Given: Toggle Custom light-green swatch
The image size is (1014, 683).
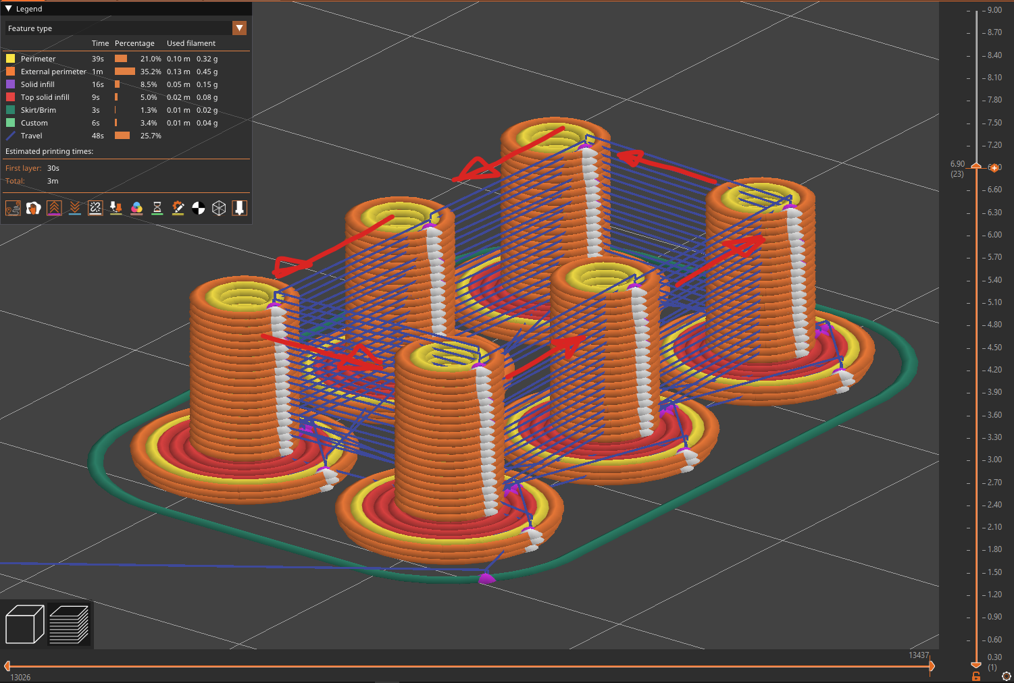Looking at the screenshot, I should point(10,123).
